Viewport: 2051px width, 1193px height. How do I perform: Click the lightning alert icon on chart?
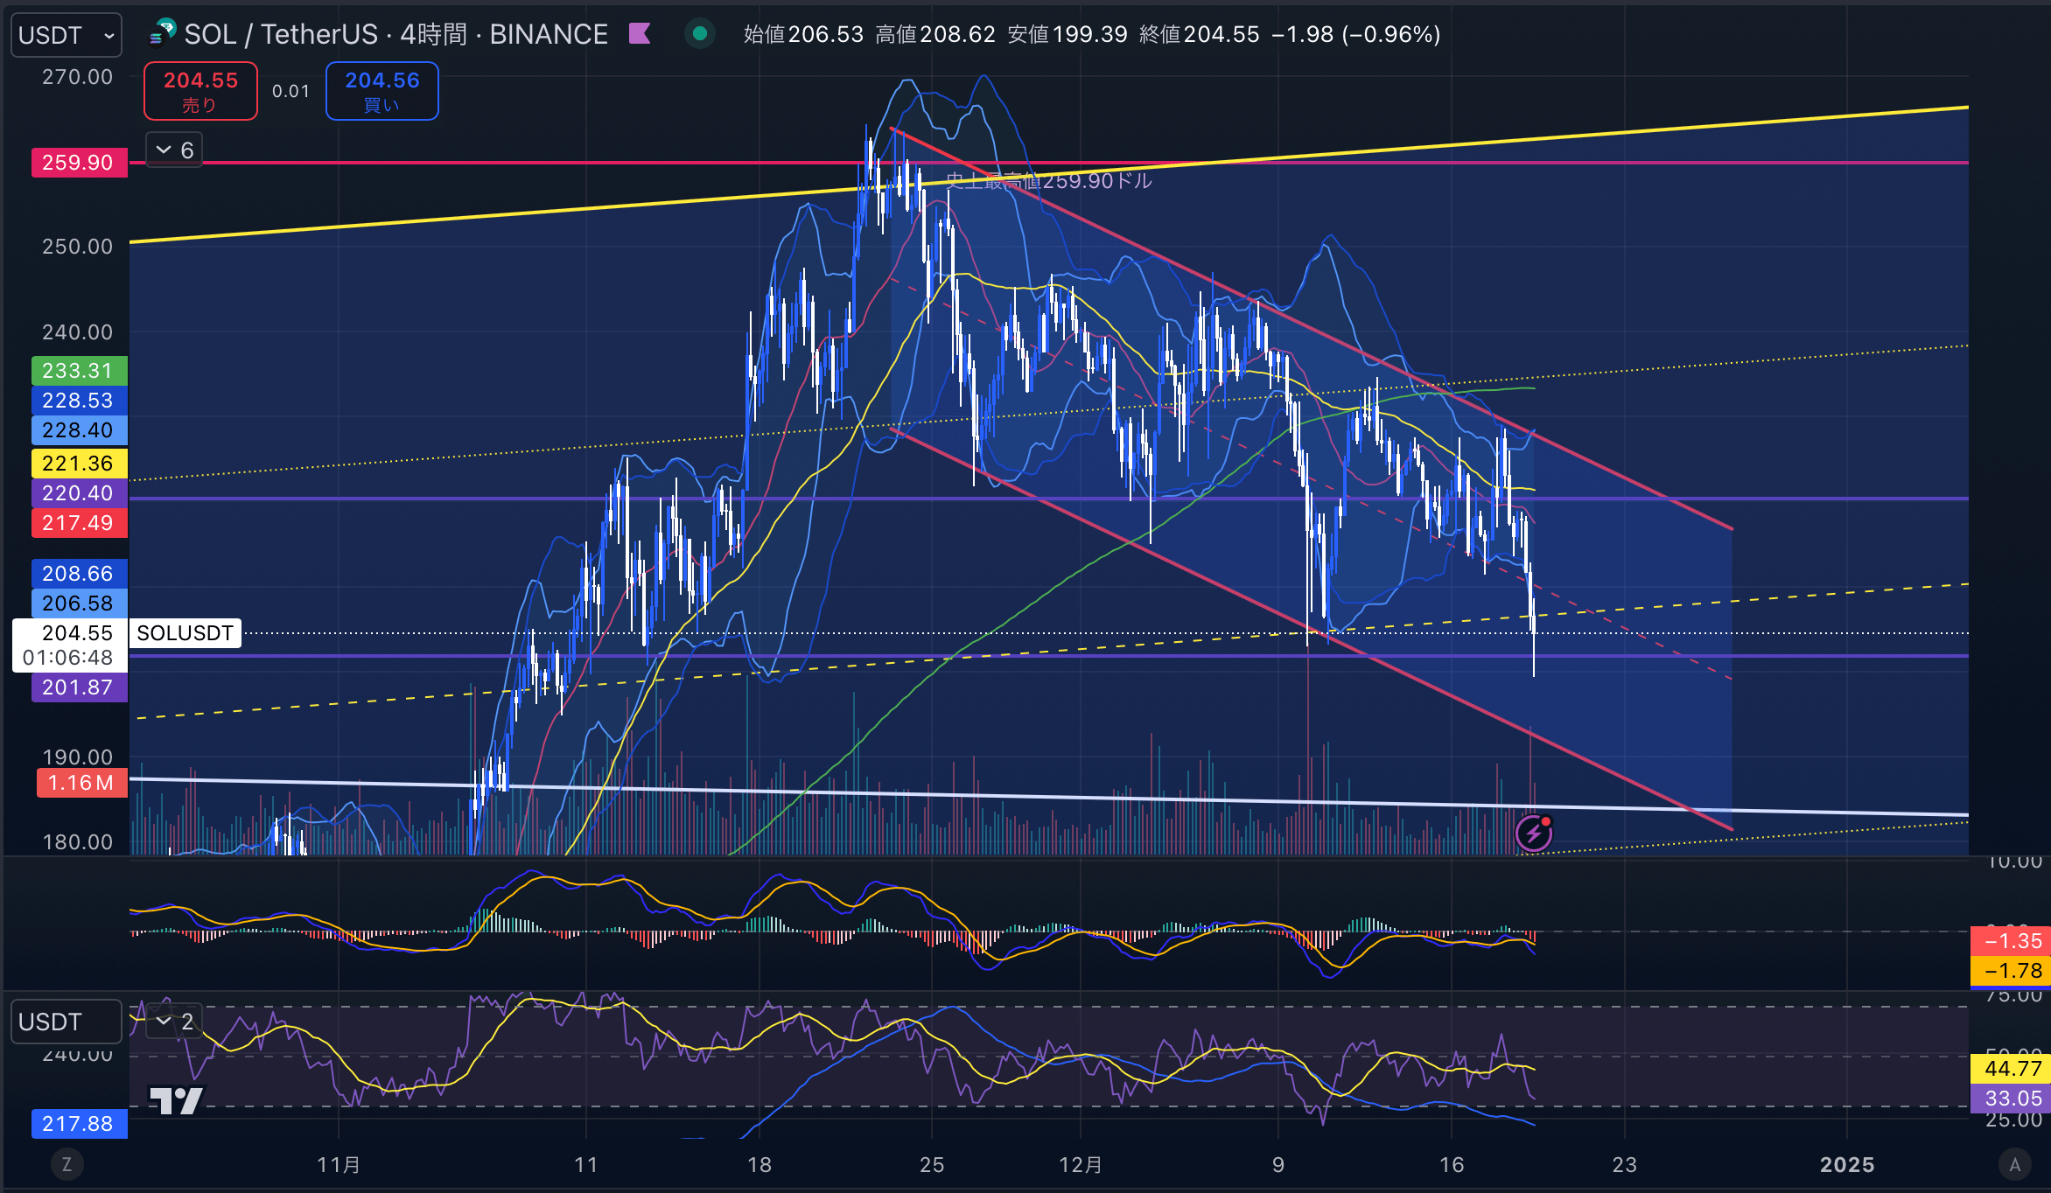tap(1534, 833)
